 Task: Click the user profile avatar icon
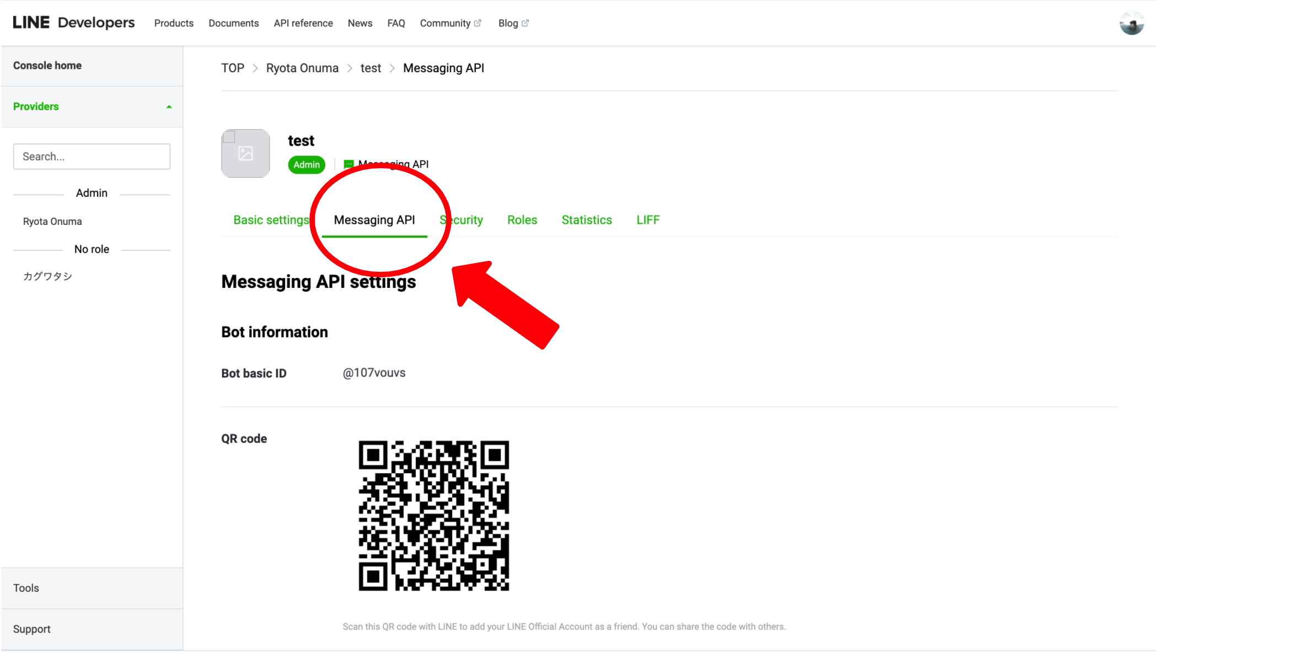[x=1131, y=23]
